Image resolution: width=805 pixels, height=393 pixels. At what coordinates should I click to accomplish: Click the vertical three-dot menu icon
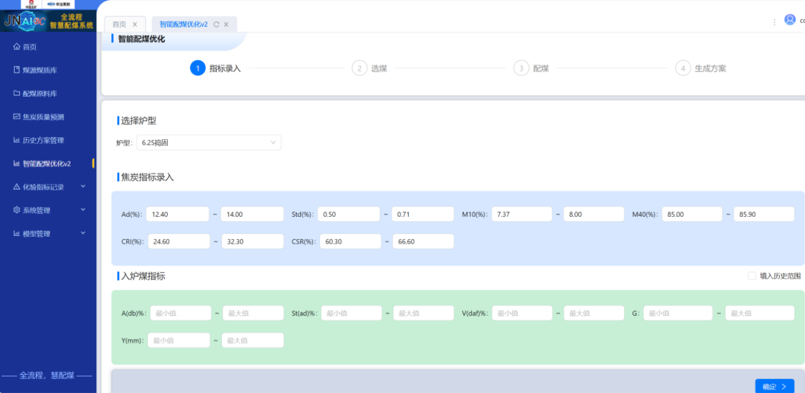point(774,22)
